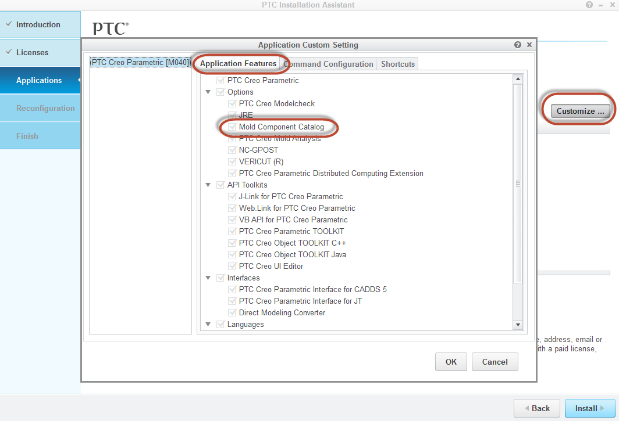Toggle the Options group checkbox

tap(220, 92)
